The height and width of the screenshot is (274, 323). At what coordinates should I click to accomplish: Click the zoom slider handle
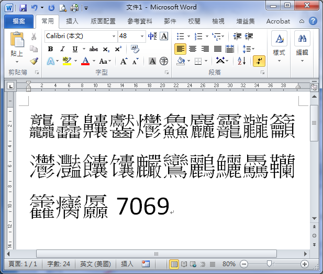[269, 264]
